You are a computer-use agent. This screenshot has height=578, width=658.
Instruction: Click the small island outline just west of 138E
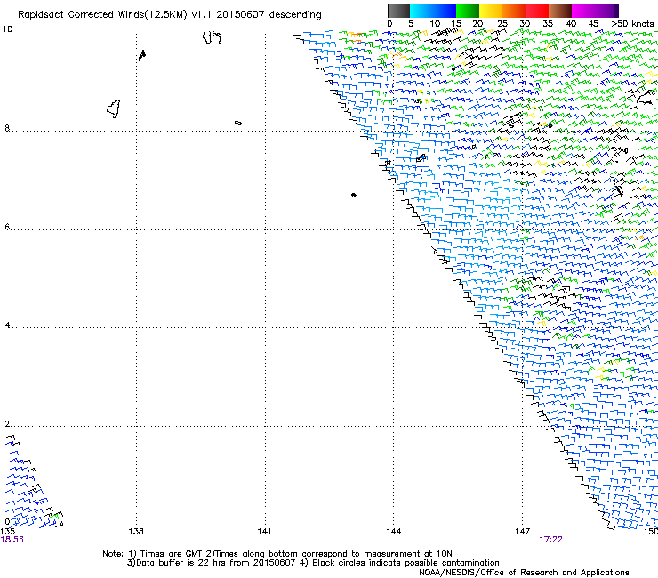tap(142, 55)
